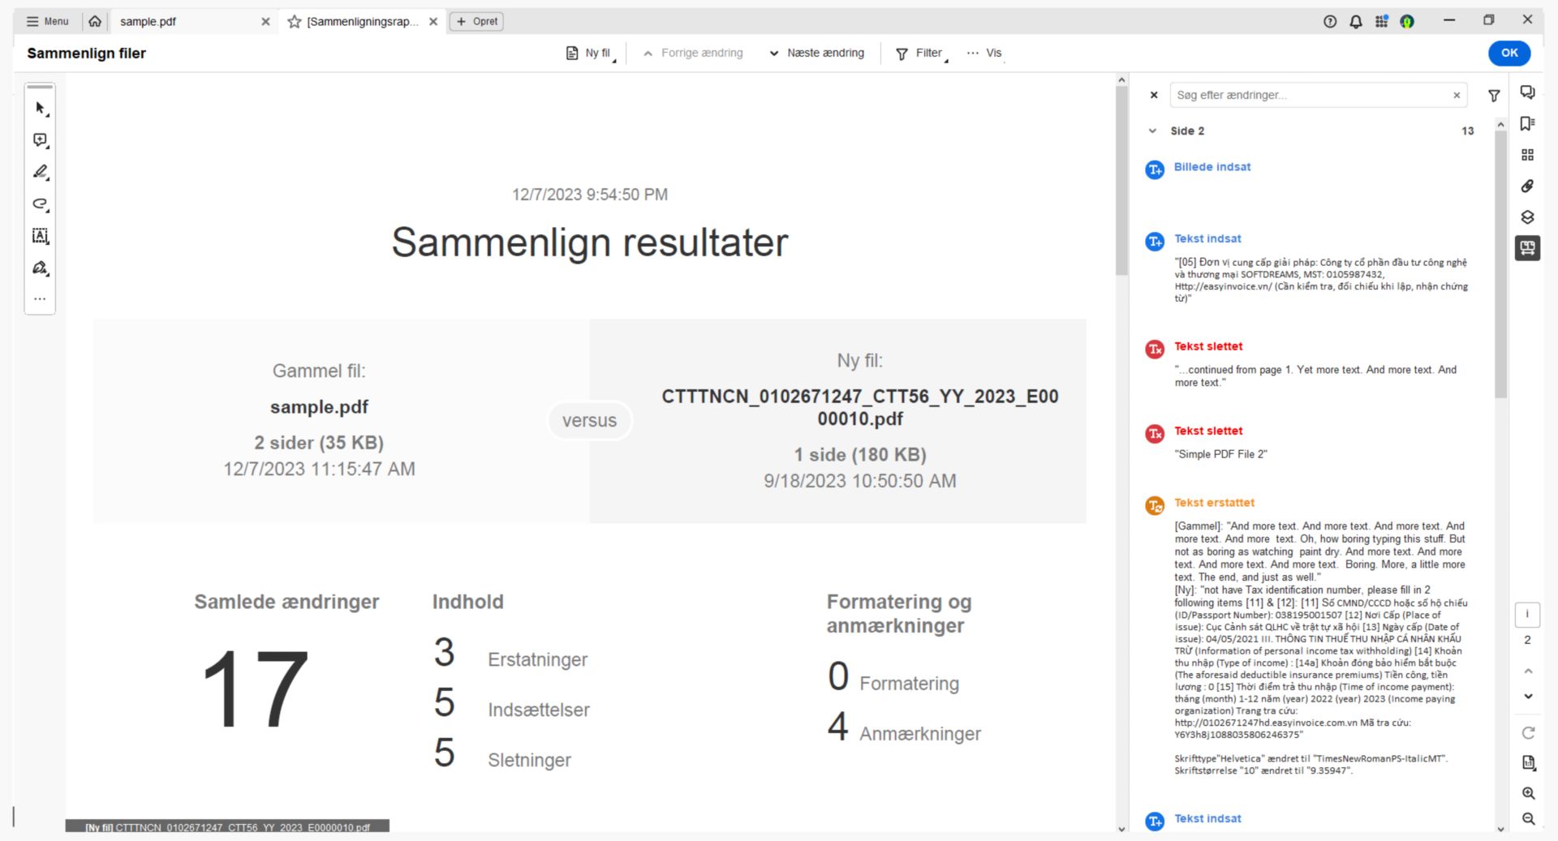Focus the Søg efter ændringer search field
Screen dimensions: 1558x841
click(1311, 95)
